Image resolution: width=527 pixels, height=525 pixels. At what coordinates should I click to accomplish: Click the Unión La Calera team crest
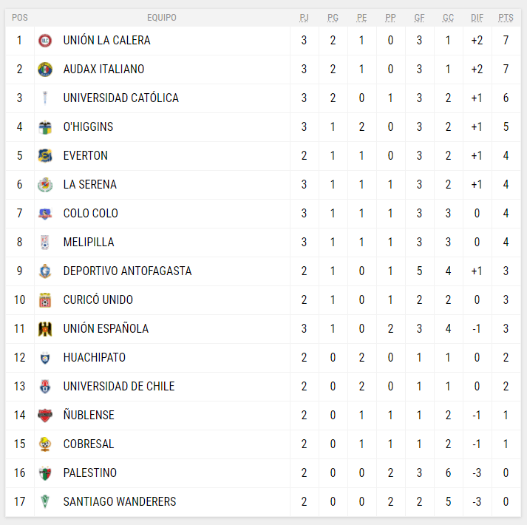(45, 41)
